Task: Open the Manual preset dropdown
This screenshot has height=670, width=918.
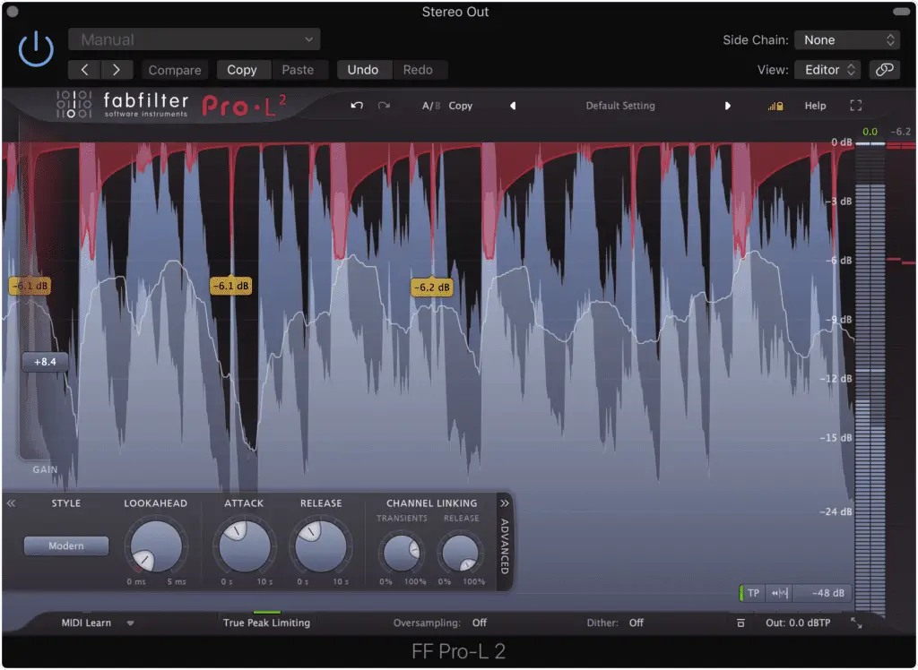Action: coord(194,39)
